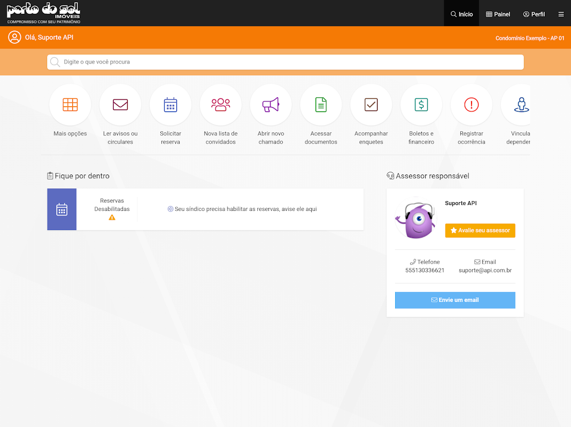Open Nova lista de convidados icon

tap(221, 105)
